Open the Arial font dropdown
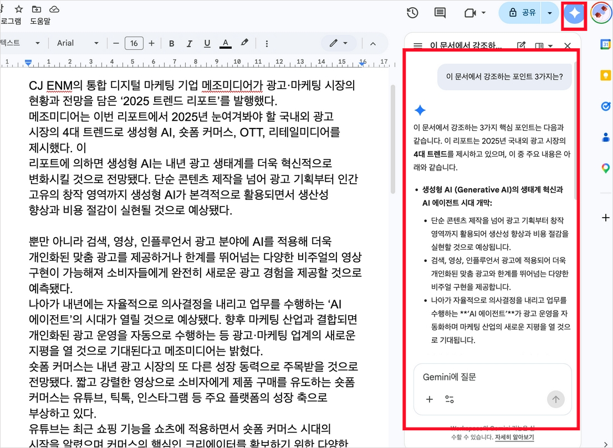This screenshot has height=448, width=613. click(x=77, y=43)
